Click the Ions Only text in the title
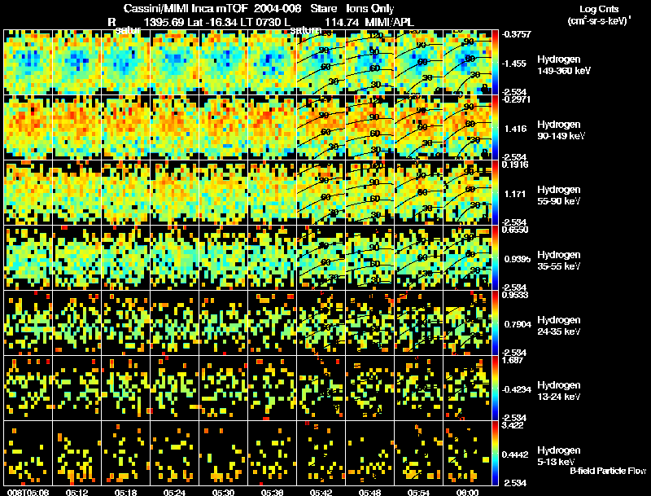The image size is (651, 496). [370, 9]
